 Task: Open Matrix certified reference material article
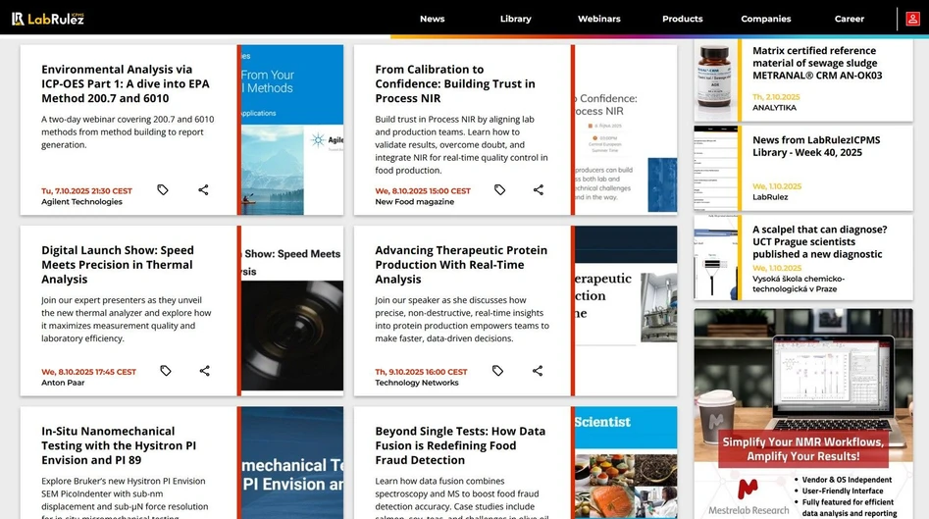point(817,63)
